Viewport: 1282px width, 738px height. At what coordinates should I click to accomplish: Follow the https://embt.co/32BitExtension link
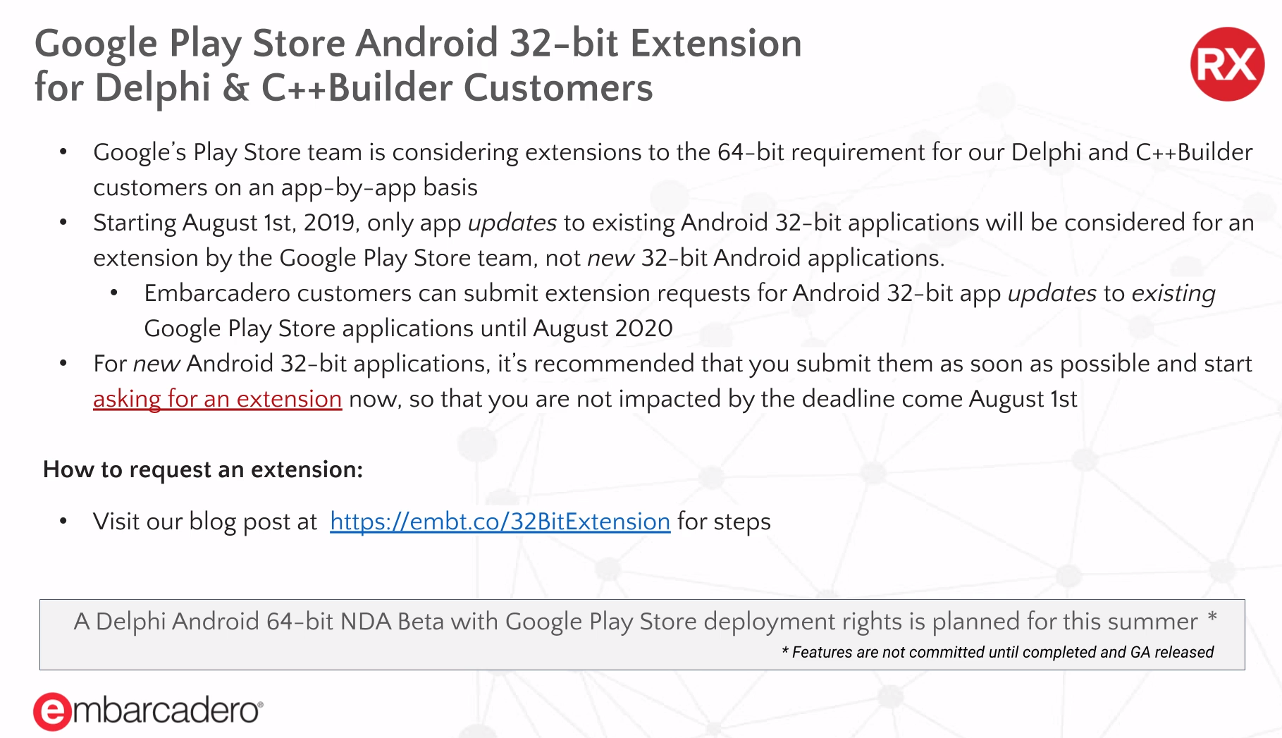coord(500,522)
